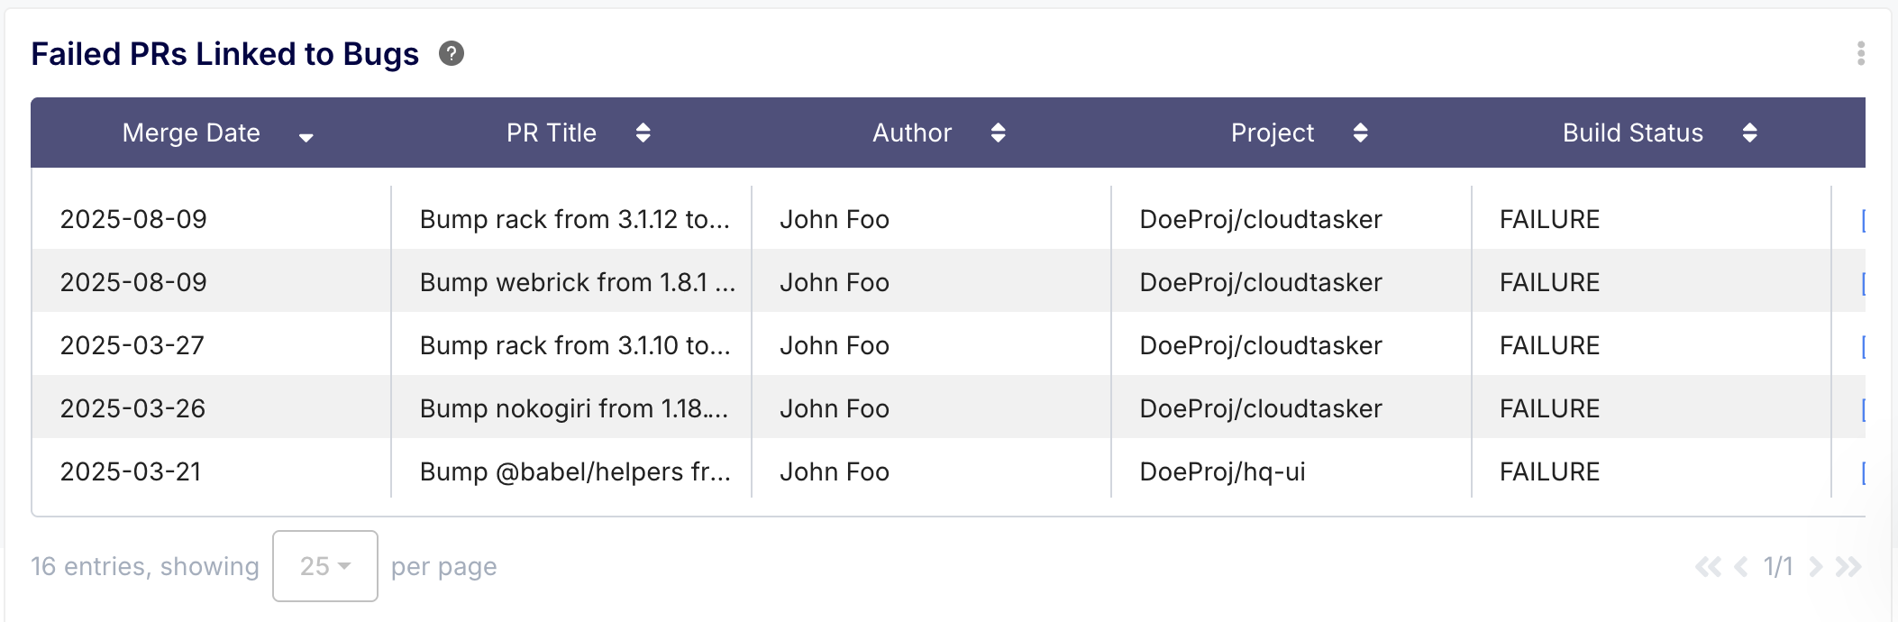This screenshot has width=1898, height=622.
Task: Jump to the last page arrow
Action: point(1848,567)
